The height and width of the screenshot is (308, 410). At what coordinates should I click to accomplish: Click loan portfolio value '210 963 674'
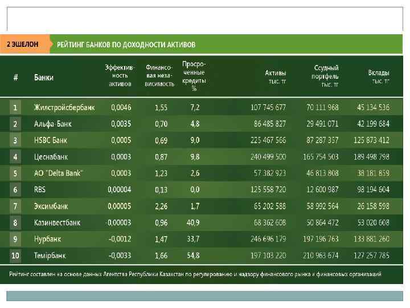coord(321,256)
